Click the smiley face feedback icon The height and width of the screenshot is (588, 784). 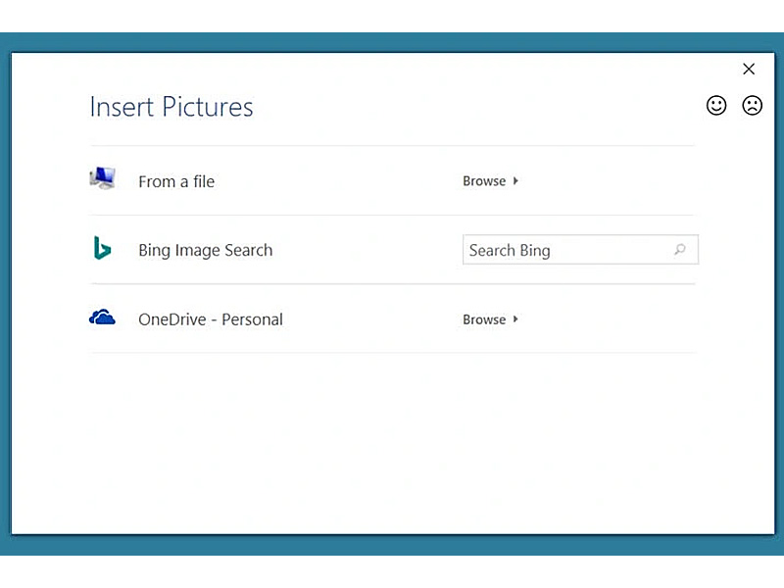click(x=716, y=106)
